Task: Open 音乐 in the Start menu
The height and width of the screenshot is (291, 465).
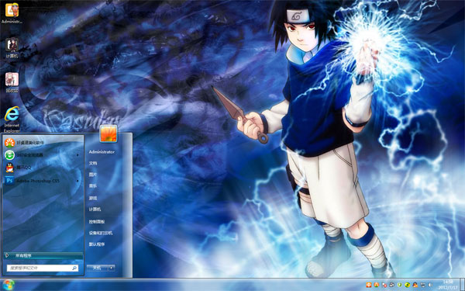Action: pyautogui.click(x=93, y=186)
